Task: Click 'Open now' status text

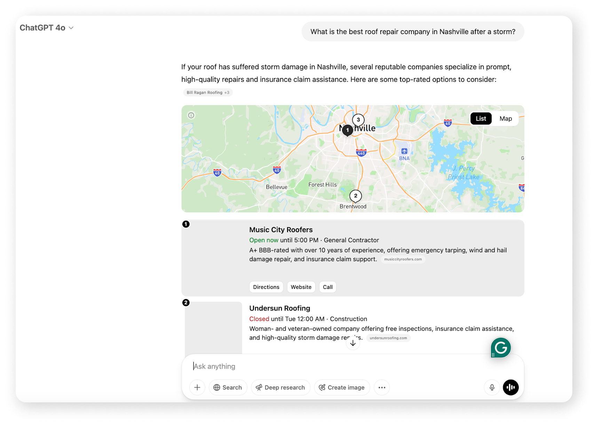Action: tap(264, 240)
